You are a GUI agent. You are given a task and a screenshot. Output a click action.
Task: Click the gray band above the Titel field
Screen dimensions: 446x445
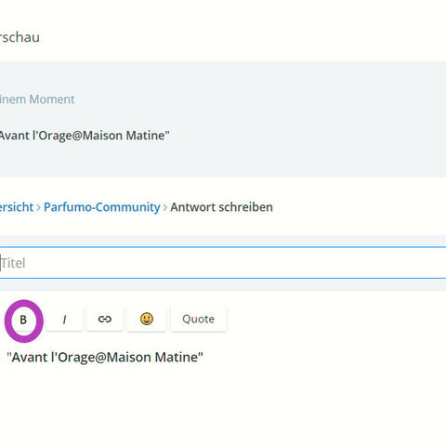coord(223,241)
